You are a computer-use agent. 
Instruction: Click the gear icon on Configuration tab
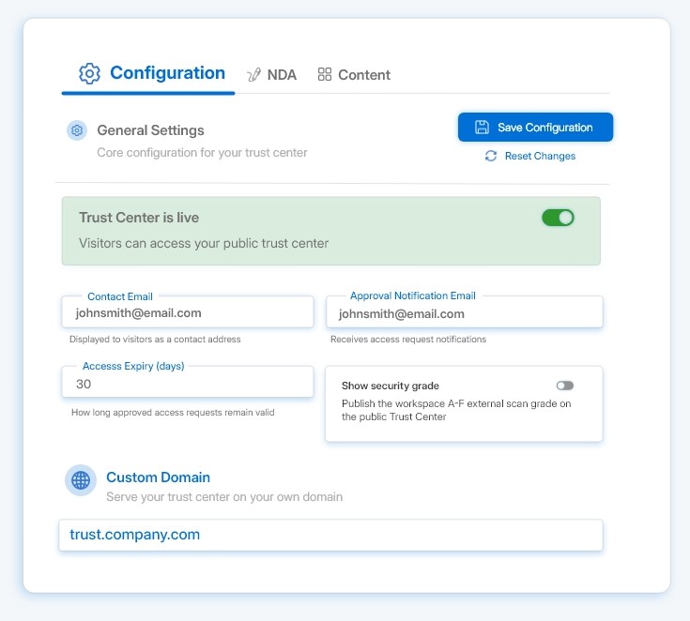[89, 73]
